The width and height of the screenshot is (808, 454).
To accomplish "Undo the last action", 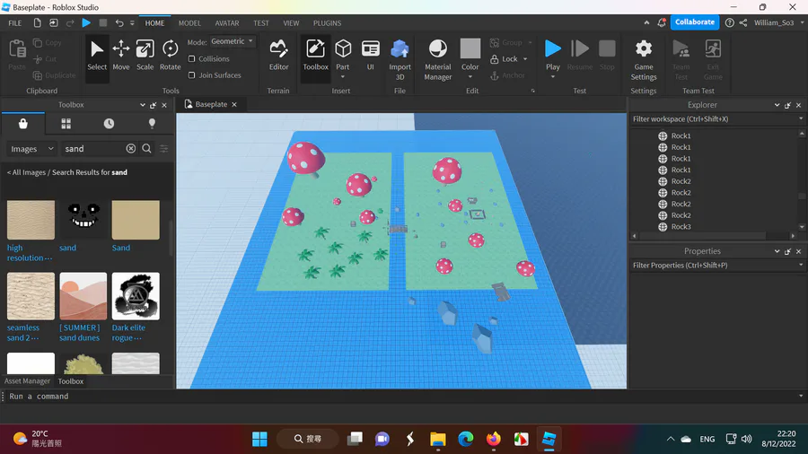I will tap(119, 22).
